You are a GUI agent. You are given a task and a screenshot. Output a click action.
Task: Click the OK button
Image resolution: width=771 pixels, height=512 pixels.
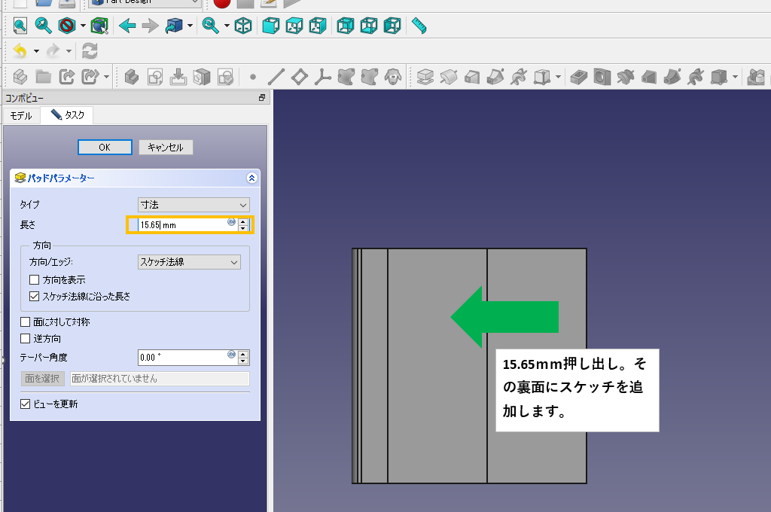click(x=105, y=148)
